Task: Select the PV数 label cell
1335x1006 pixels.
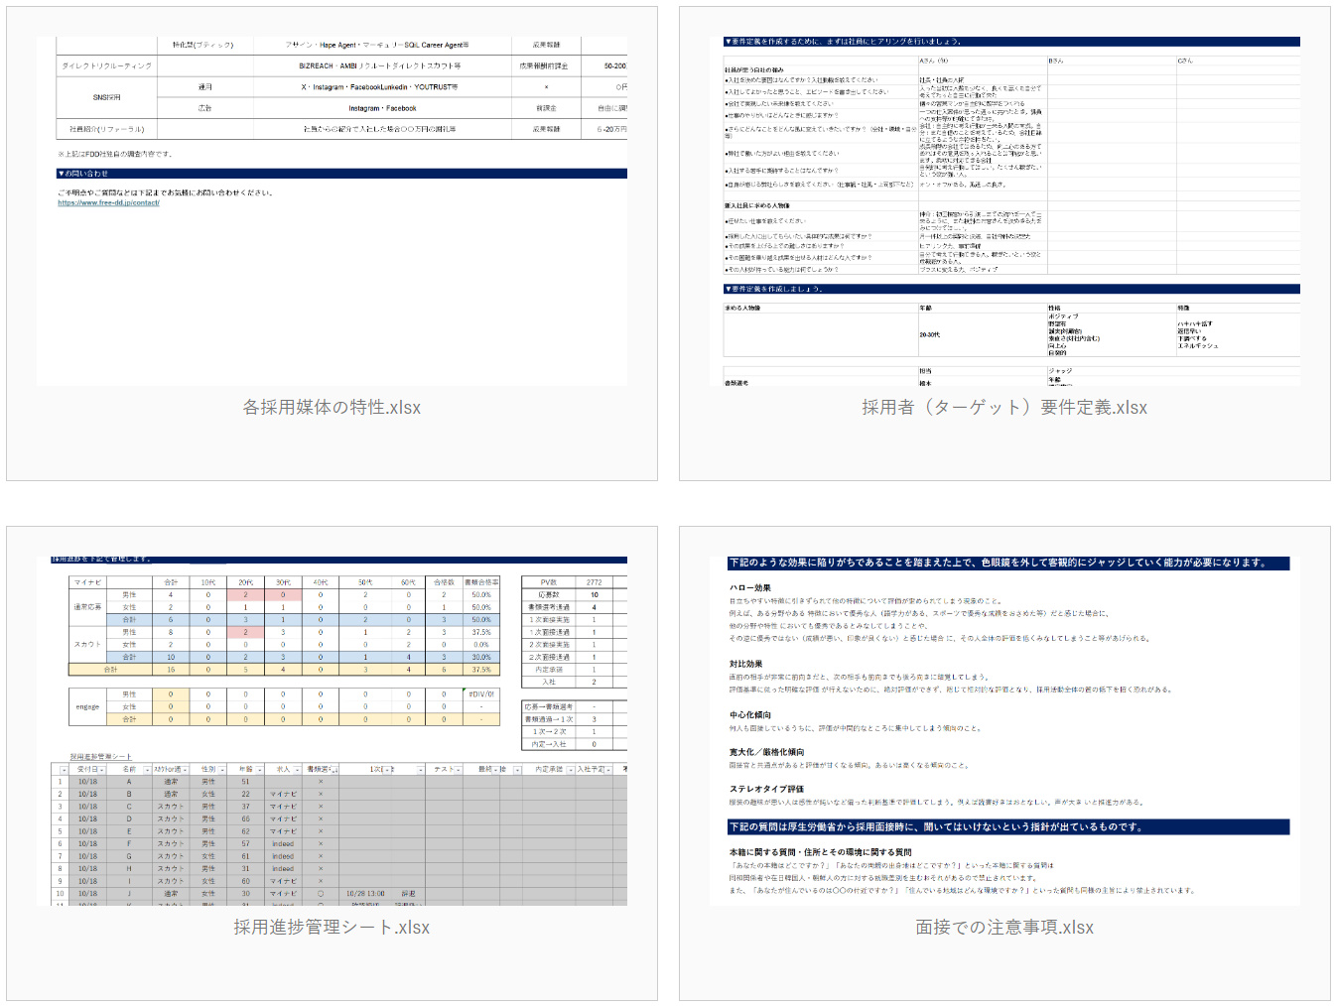Action: 548,582
